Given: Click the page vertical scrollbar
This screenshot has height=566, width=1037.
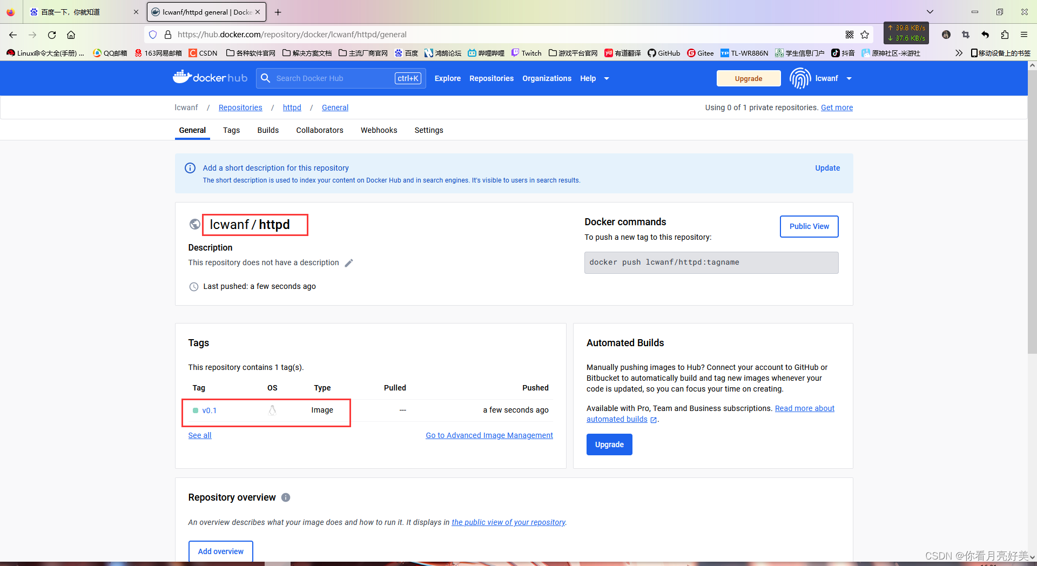Looking at the screenshot, I should (1032, 211).
